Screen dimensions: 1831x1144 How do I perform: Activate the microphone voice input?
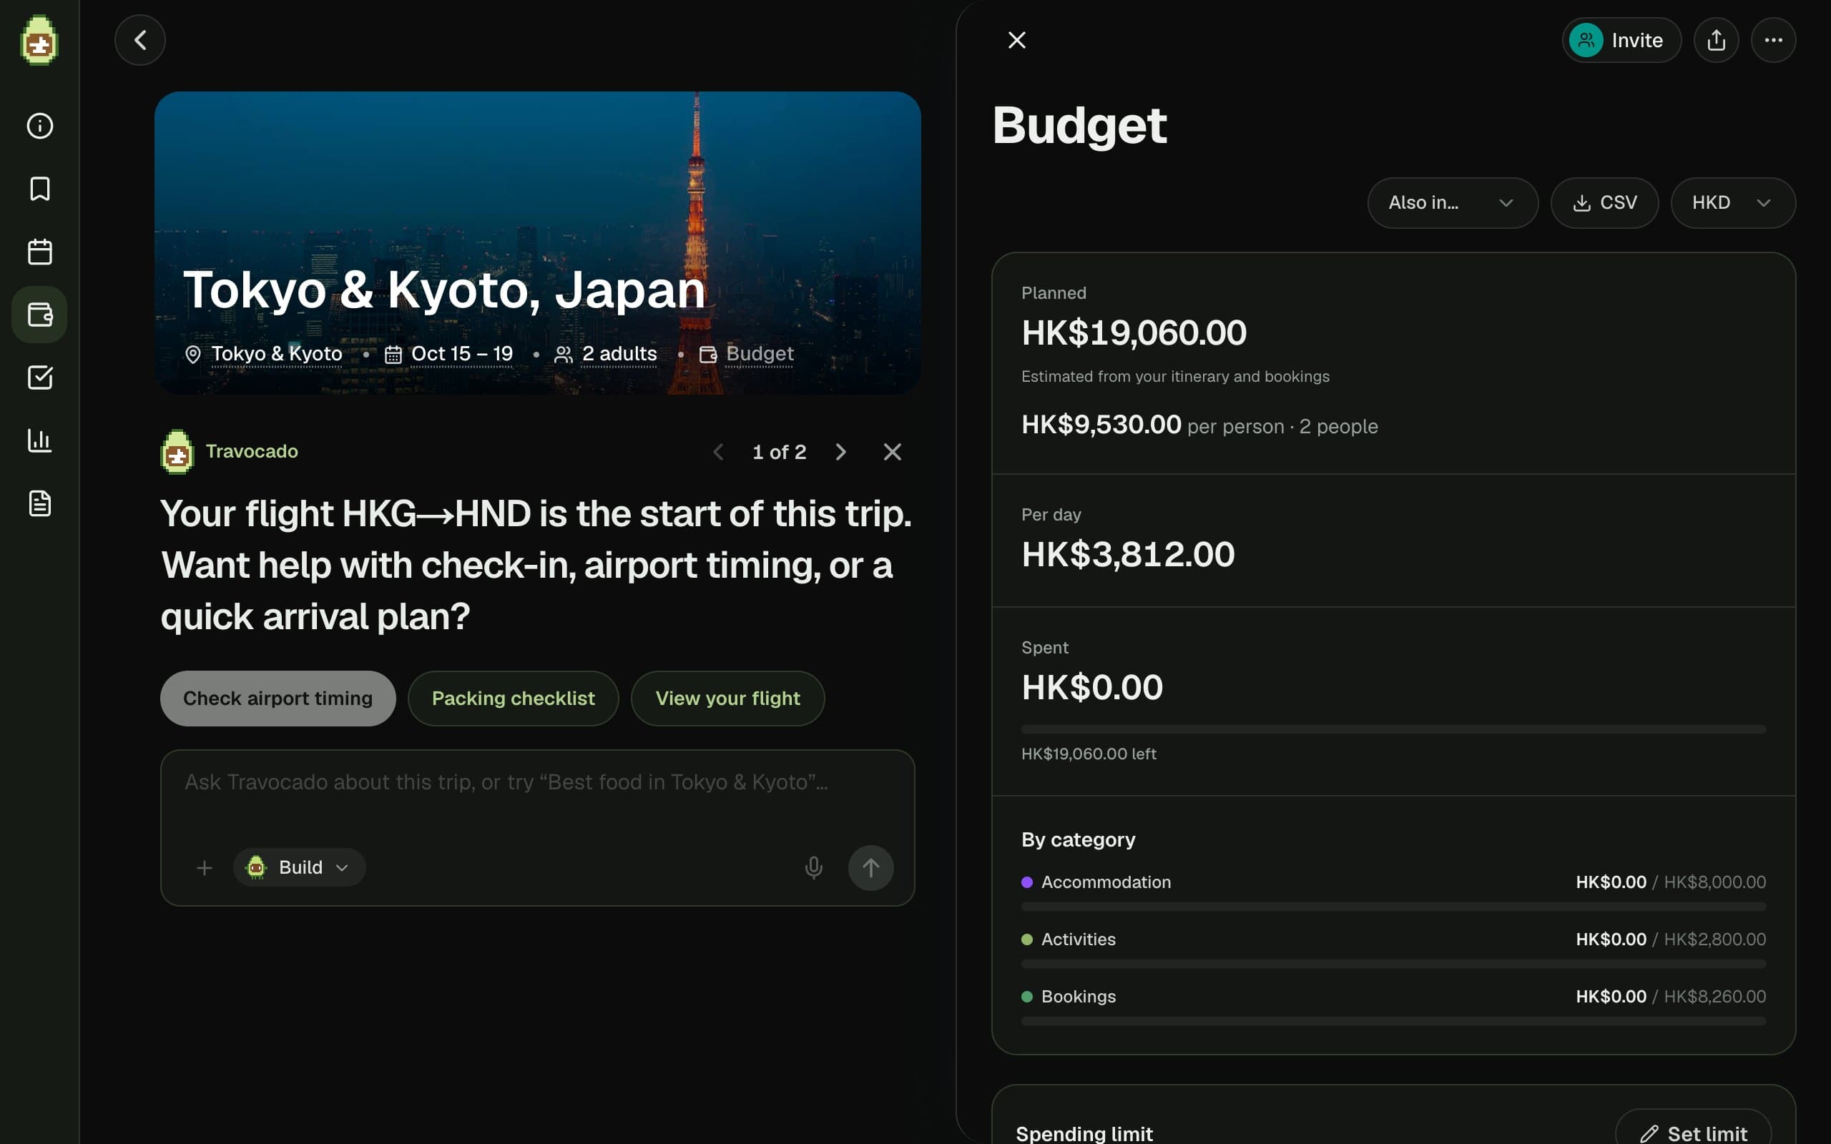(814, 868)
